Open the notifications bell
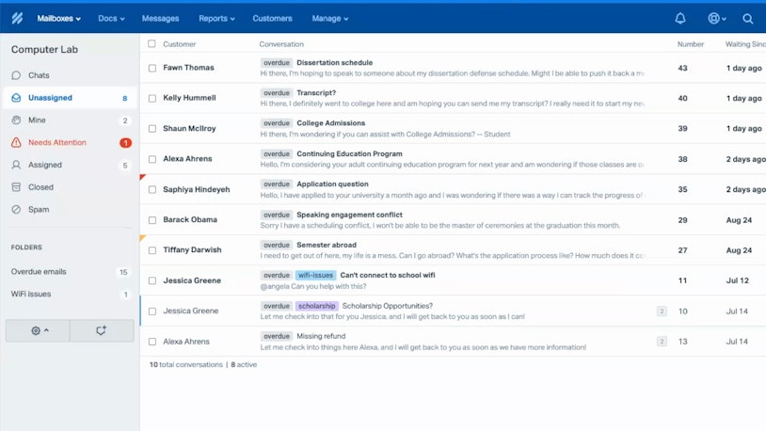This screenshot has width=766, height=431. click(680, 19)
